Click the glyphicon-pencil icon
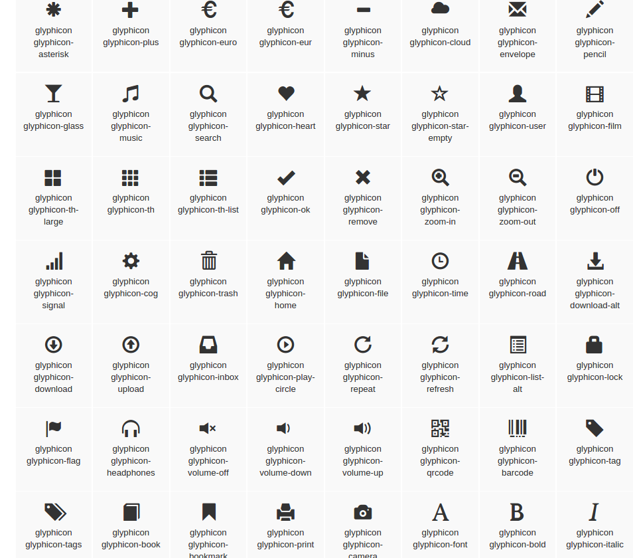This screenshot has width=637, height=558. pyautogui.click(x=595, y=9)
